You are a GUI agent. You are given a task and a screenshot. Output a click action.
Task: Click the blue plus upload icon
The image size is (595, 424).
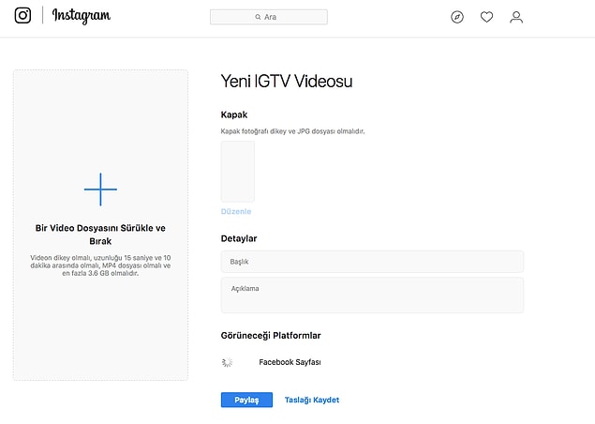pyautogui.click(x=100, y=189)
